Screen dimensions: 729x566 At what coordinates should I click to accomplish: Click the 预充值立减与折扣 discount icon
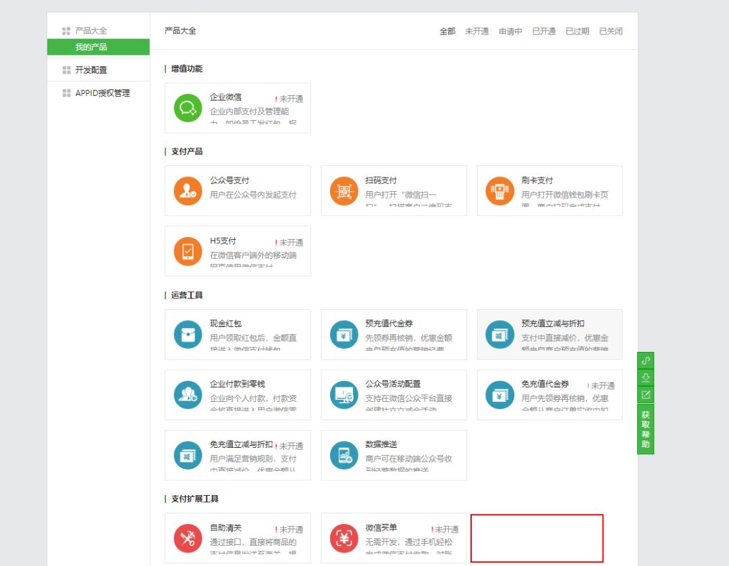tap(500, 334)
